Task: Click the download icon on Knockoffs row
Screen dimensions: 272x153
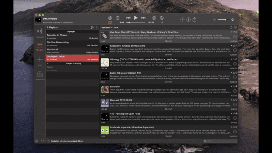Action: (234, 46)
